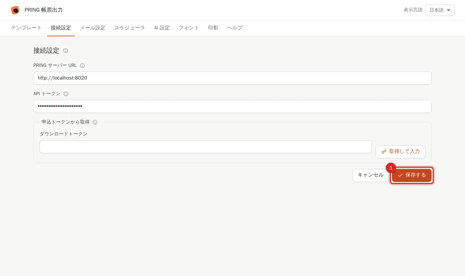
Task: Click the 取得して入力 button
Action: pos(400,151)
